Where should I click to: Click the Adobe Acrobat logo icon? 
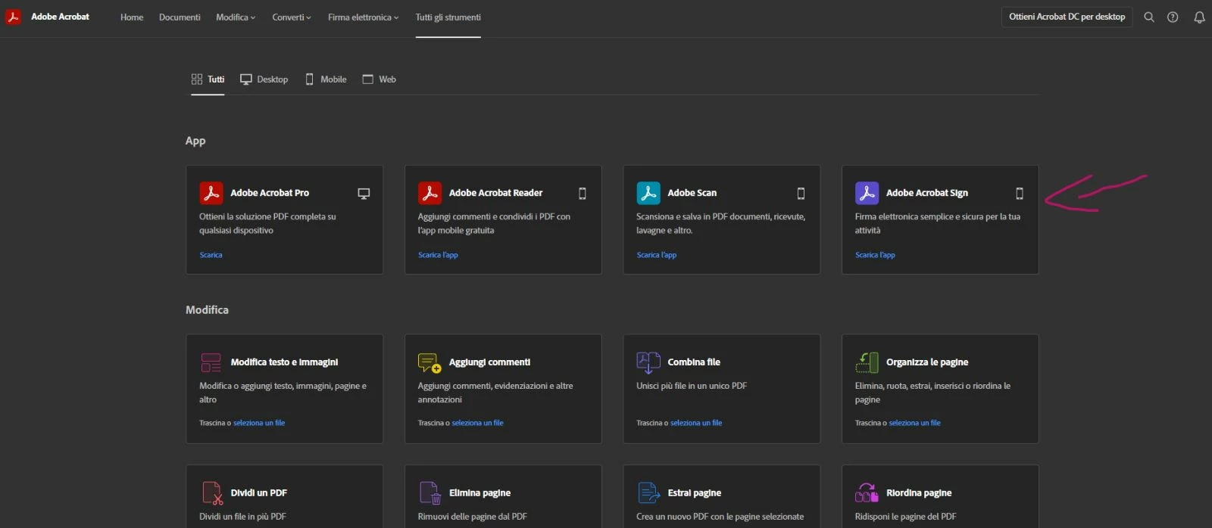coord(13,17)
